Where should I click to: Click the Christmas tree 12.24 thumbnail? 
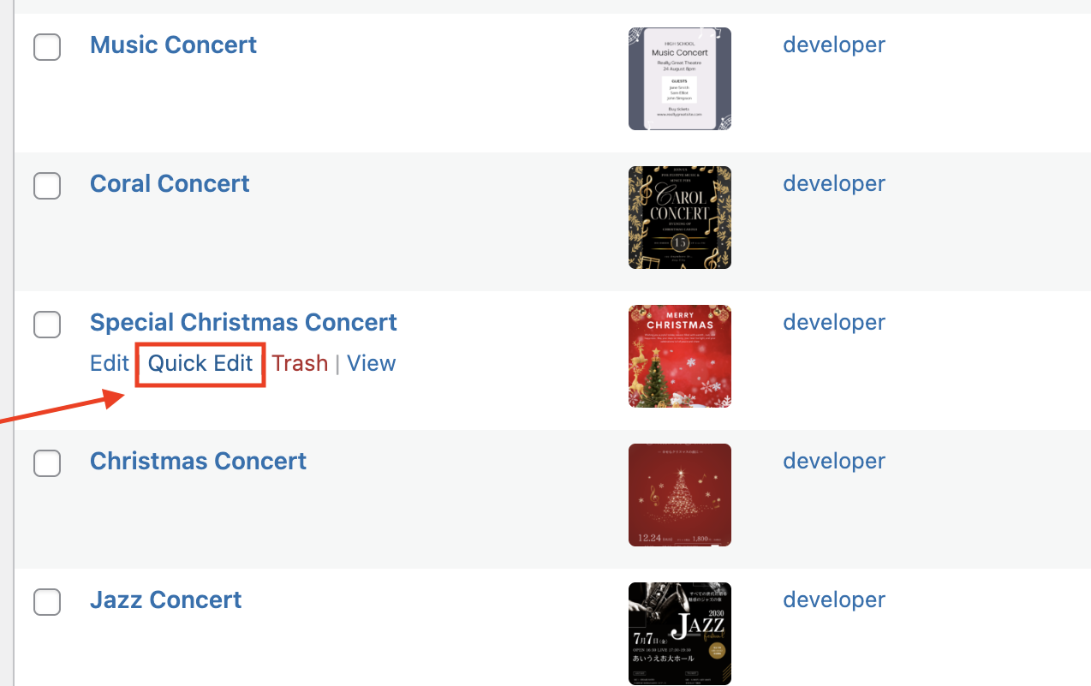(679, 495)
